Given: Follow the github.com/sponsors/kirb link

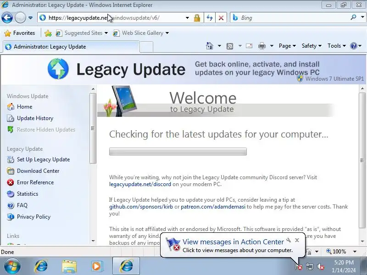Looking at the screenshot, I should click(141, 207).
